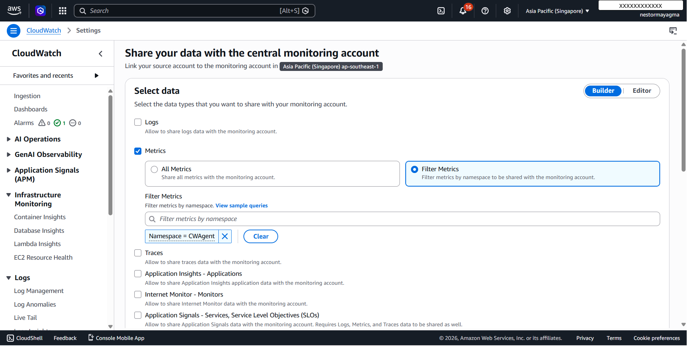Expand the GenAI Observability section

coord(9,155)
